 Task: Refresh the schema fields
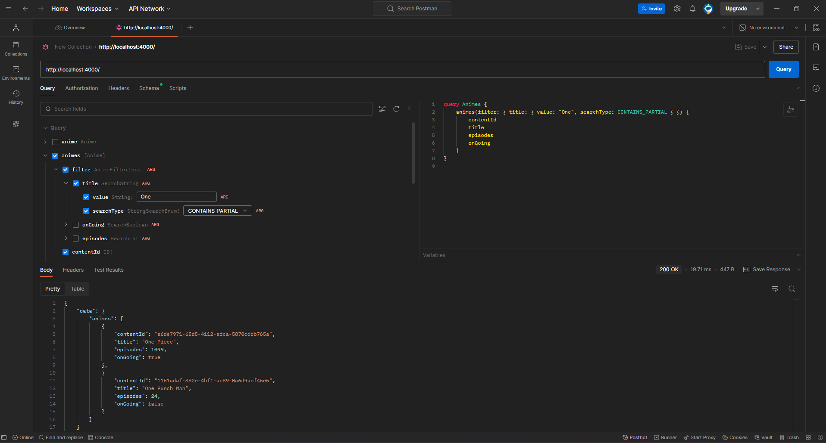click(x=396, y=109)
